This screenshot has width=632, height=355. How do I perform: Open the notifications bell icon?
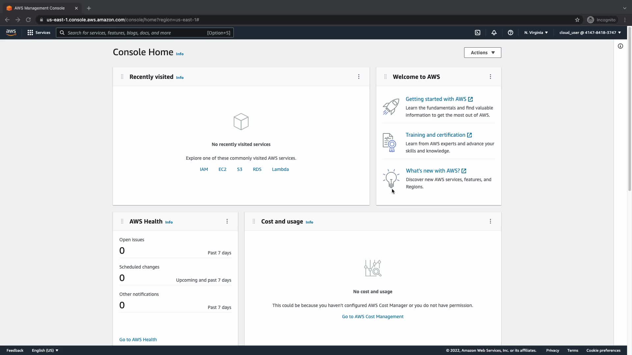coord(494,33)
